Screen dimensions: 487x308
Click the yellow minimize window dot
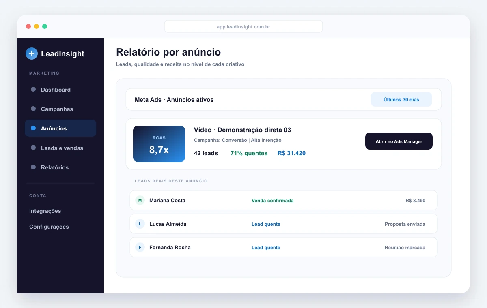pyautogui.click(x=37, y=26)
